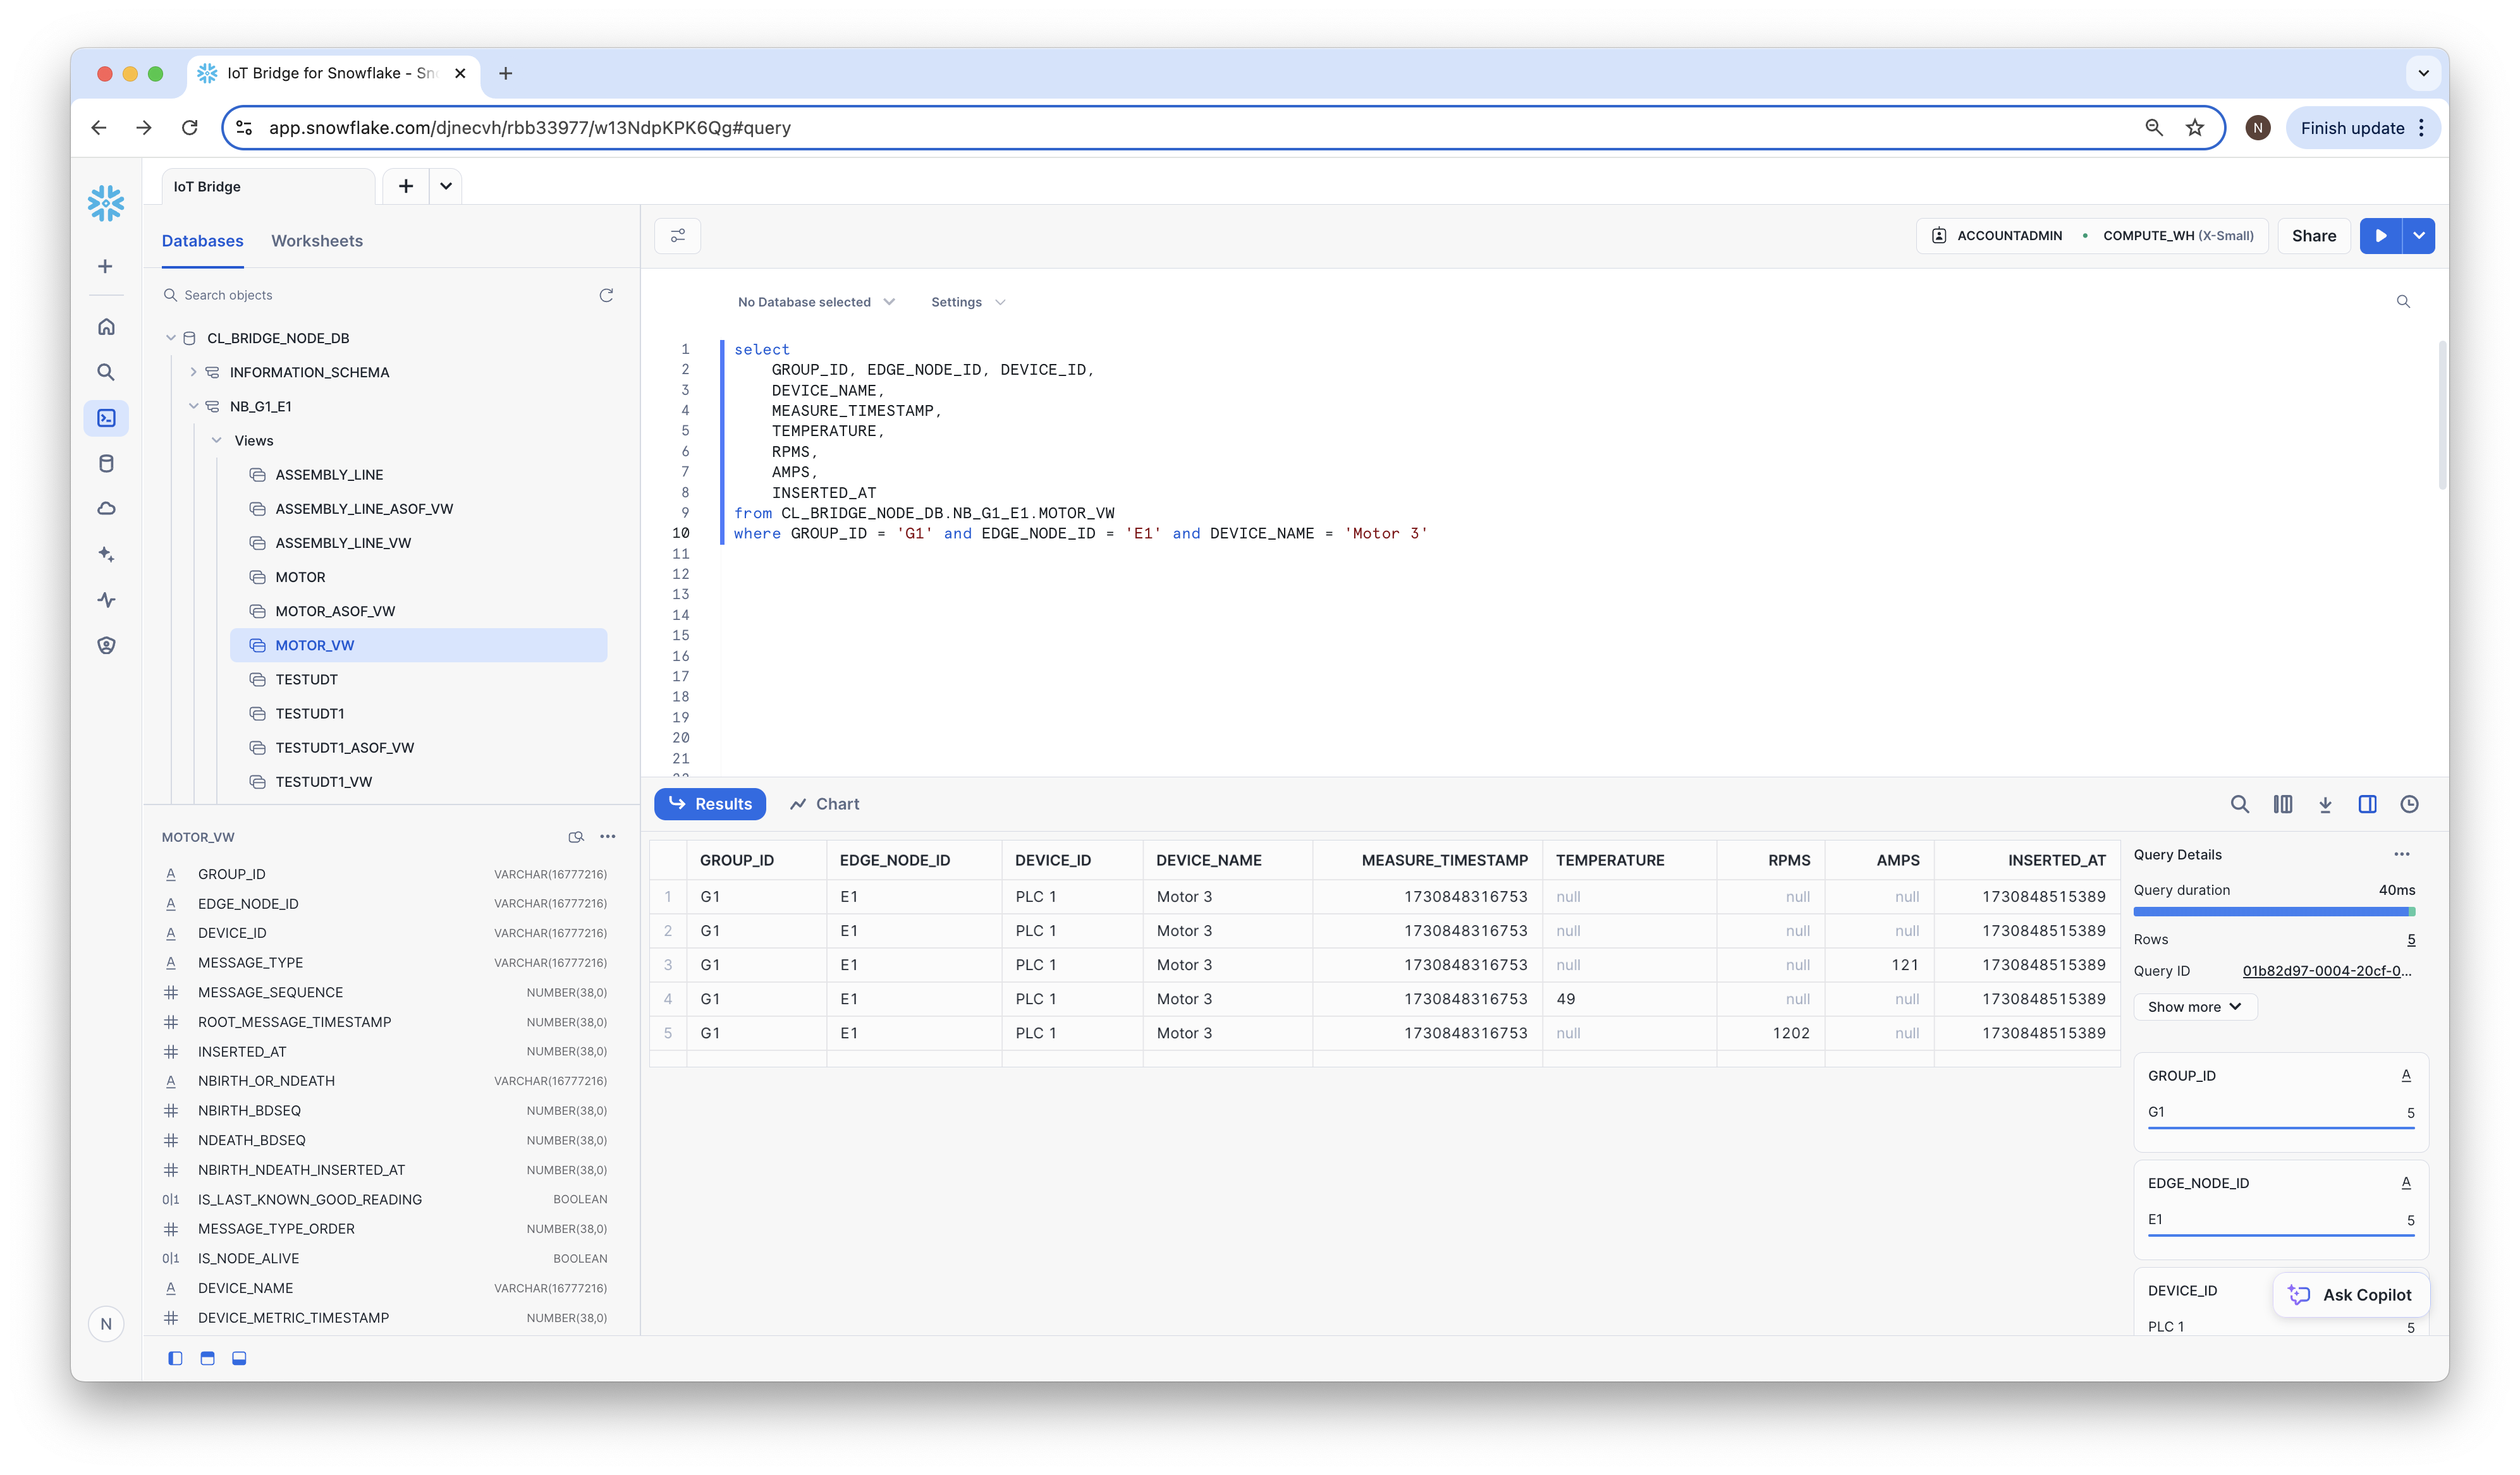Open the query history clock icon
2520x1475 pixels.
[2409, 804]
